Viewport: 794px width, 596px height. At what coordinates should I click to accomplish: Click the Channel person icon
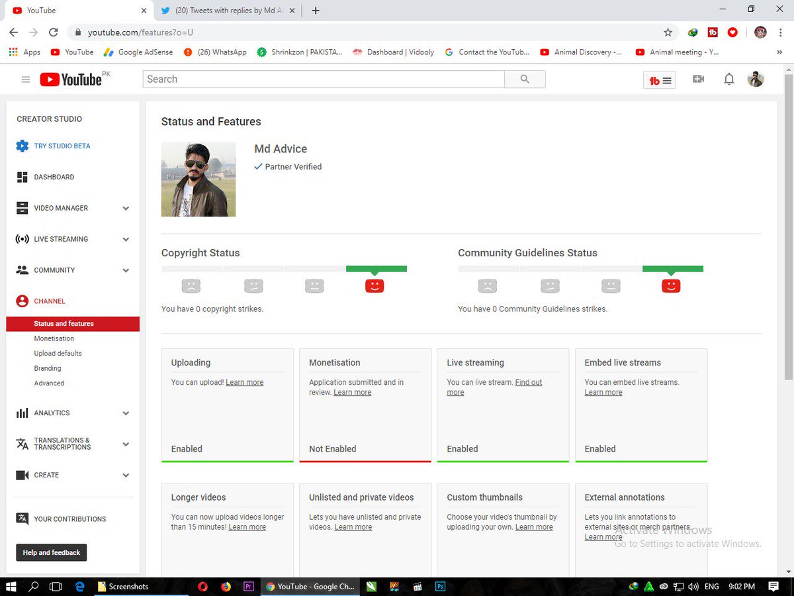coord(22,301)
